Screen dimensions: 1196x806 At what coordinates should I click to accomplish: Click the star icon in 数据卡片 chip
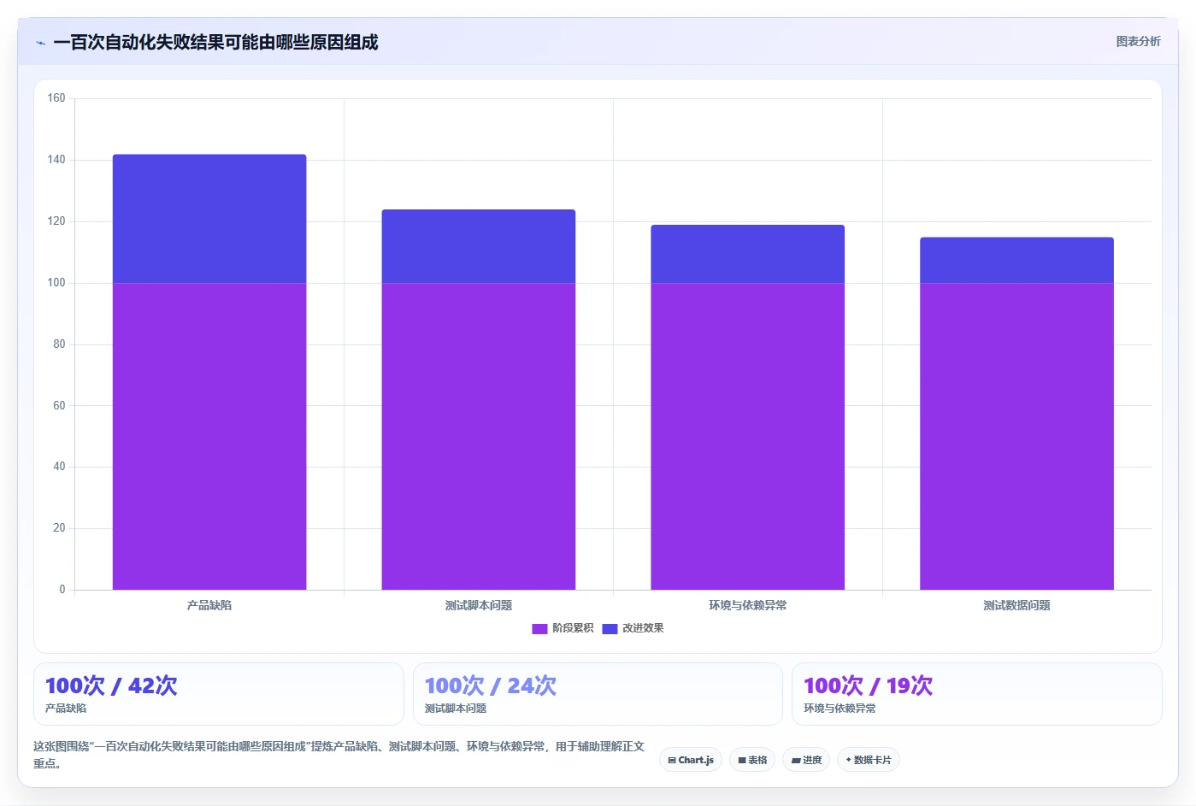click(848, 759)
